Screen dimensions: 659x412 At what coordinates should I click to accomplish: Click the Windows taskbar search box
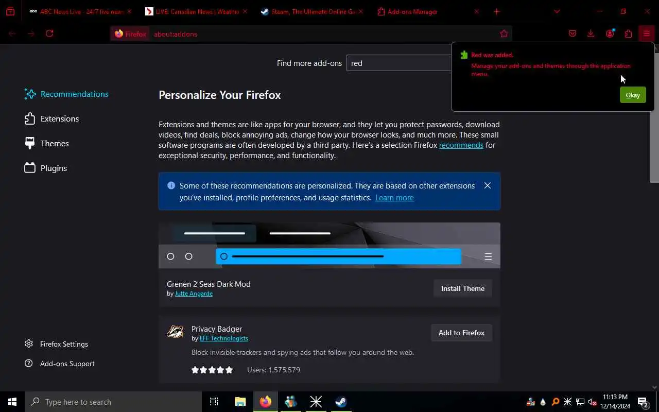[x=113, y=402]
